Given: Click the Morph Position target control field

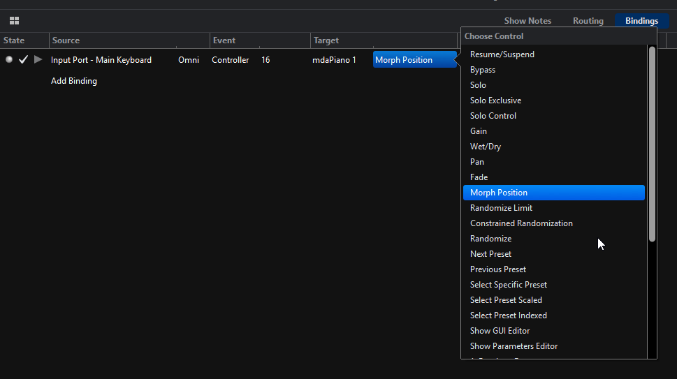Looking at the screenshot, I should 414,60.
